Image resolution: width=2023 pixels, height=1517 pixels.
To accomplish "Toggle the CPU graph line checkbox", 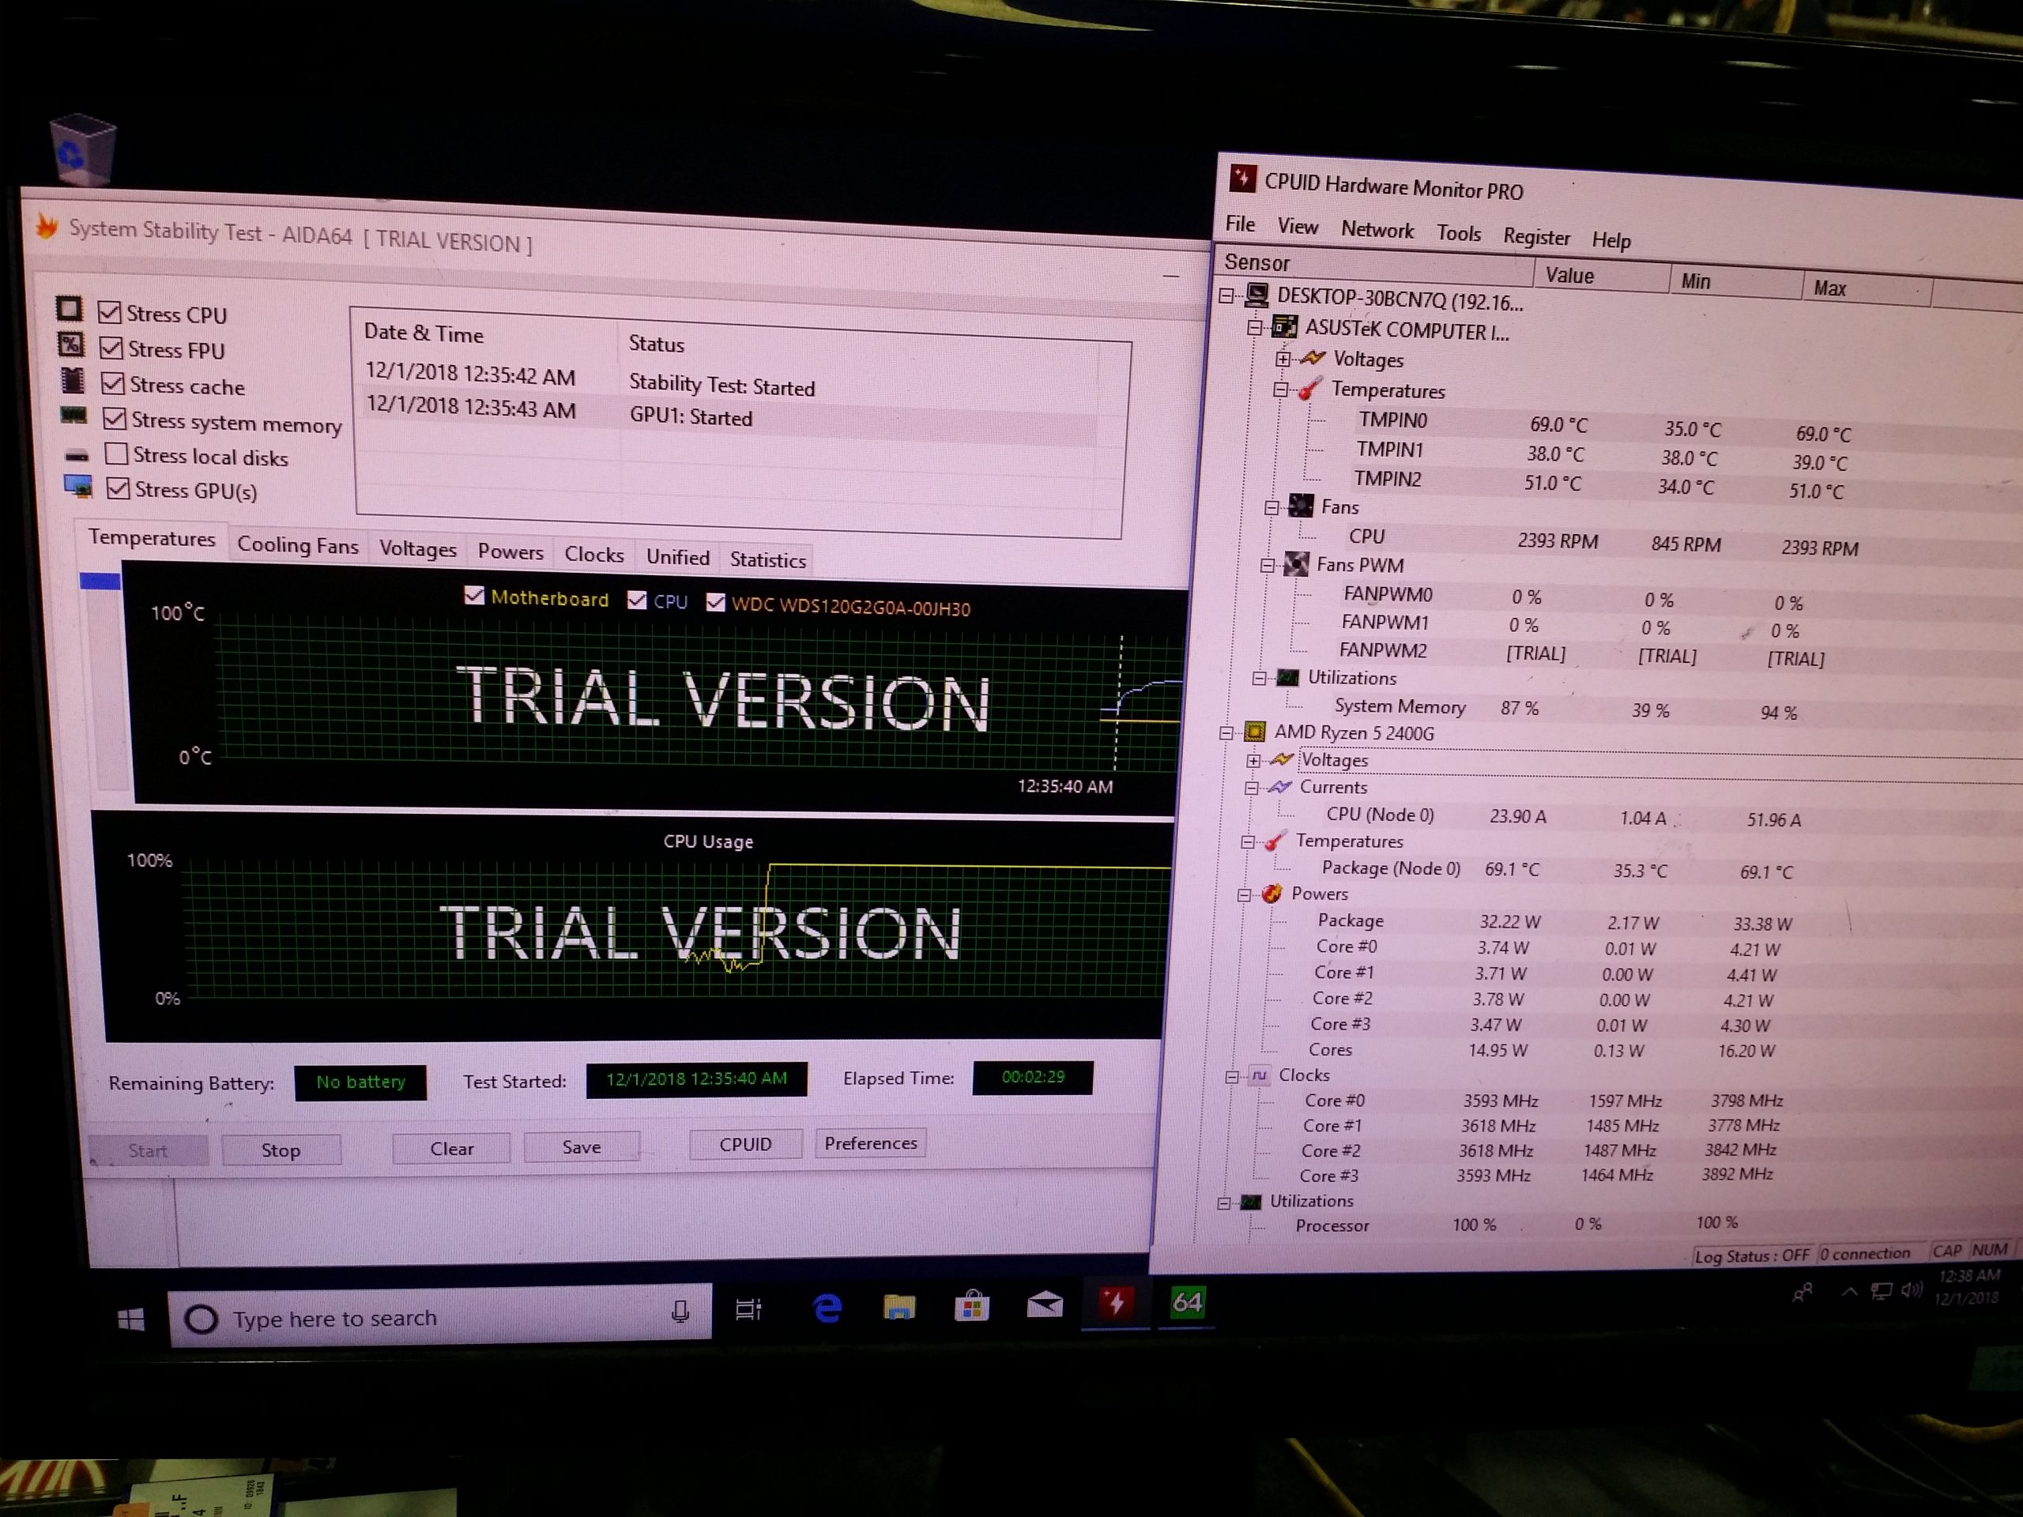I will [638, 600].
